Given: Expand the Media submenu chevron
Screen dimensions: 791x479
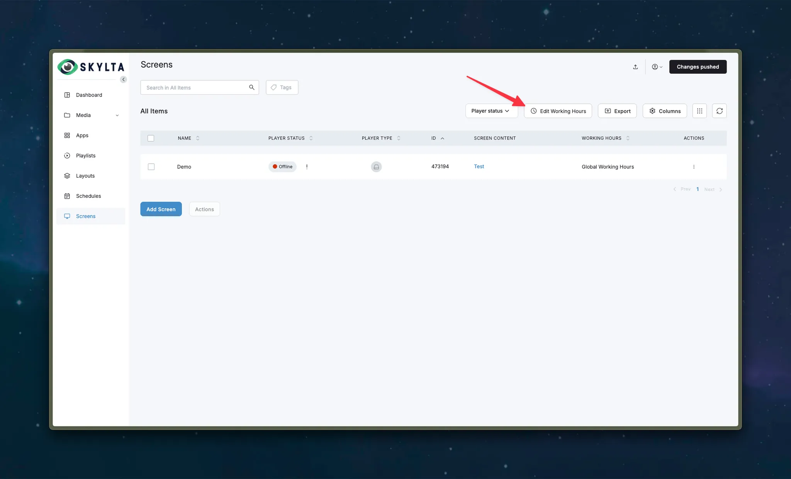Looking at the screenshot, I should 117,116.
